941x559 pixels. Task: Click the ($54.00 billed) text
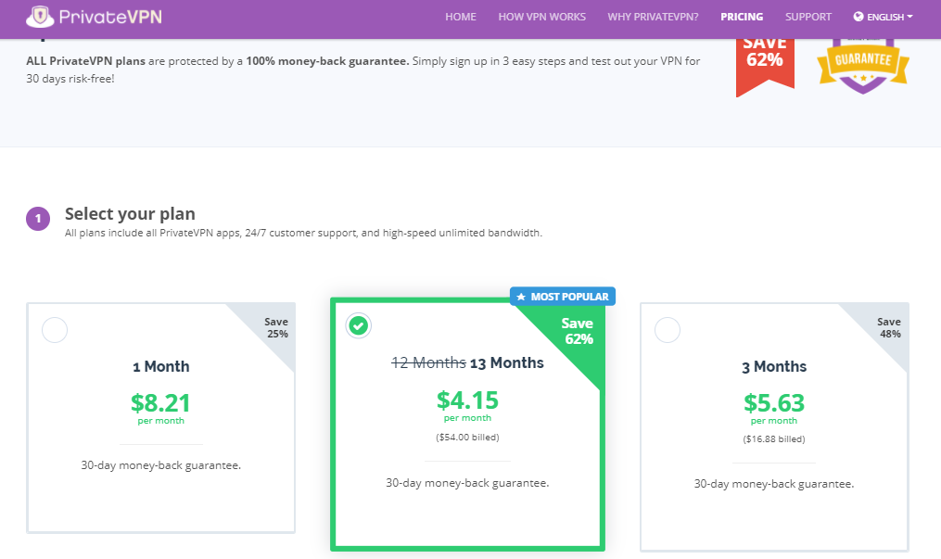[467, 438]
